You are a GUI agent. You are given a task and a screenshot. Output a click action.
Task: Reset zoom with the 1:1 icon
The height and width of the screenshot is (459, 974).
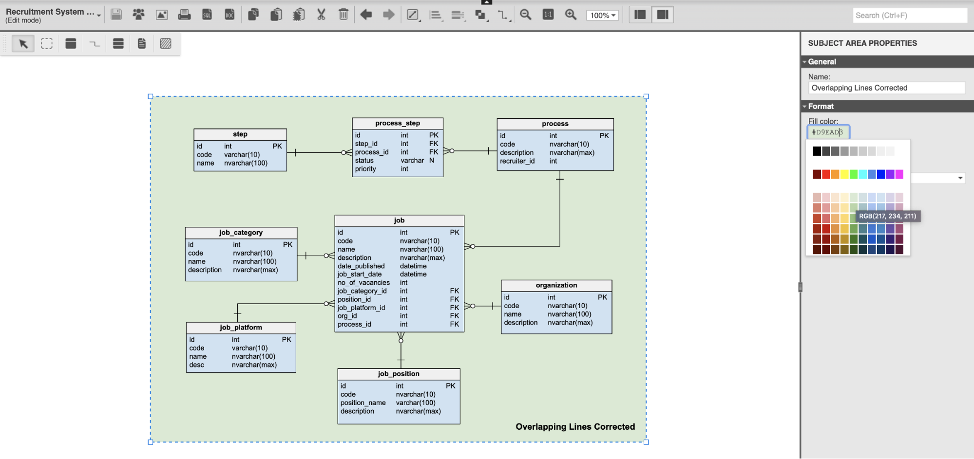pyautogui.click(x=548, y=15)
